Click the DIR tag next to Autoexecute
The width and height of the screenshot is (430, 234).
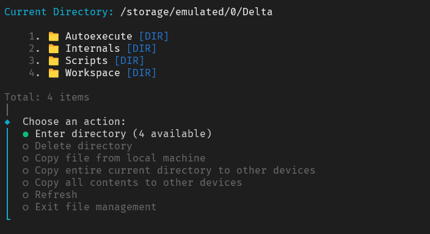(154, 36)
